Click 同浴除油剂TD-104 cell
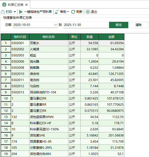 pyautogui.click(x=49, y=92)
